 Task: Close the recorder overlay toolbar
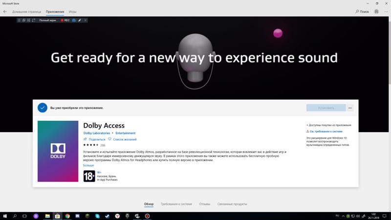[x=85, y=20]
